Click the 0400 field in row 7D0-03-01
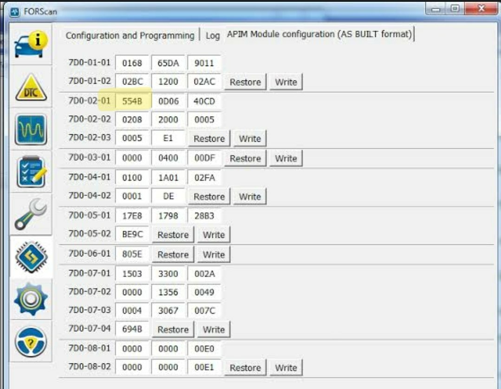Viewport: 501px width, 389px height. coord(168,158)
